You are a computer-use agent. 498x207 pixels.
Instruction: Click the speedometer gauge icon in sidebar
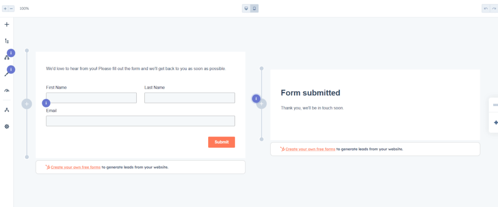coord(7,90)
